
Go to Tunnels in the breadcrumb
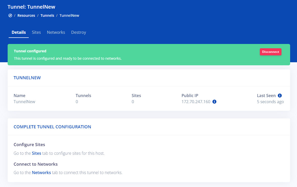coord(47,15)
